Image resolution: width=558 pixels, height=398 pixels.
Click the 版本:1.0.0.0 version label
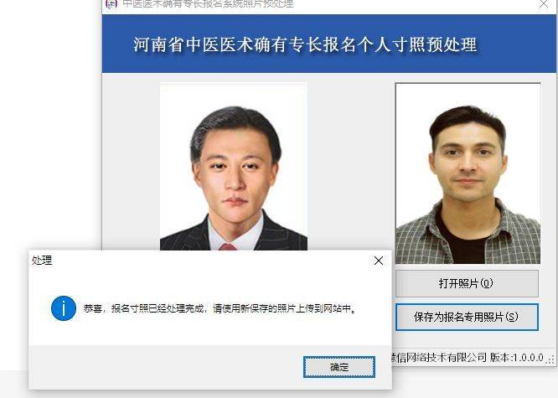(517, 357)
